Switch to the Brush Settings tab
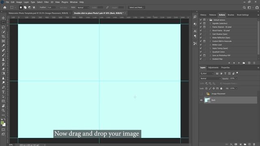 tap(243, 15)
